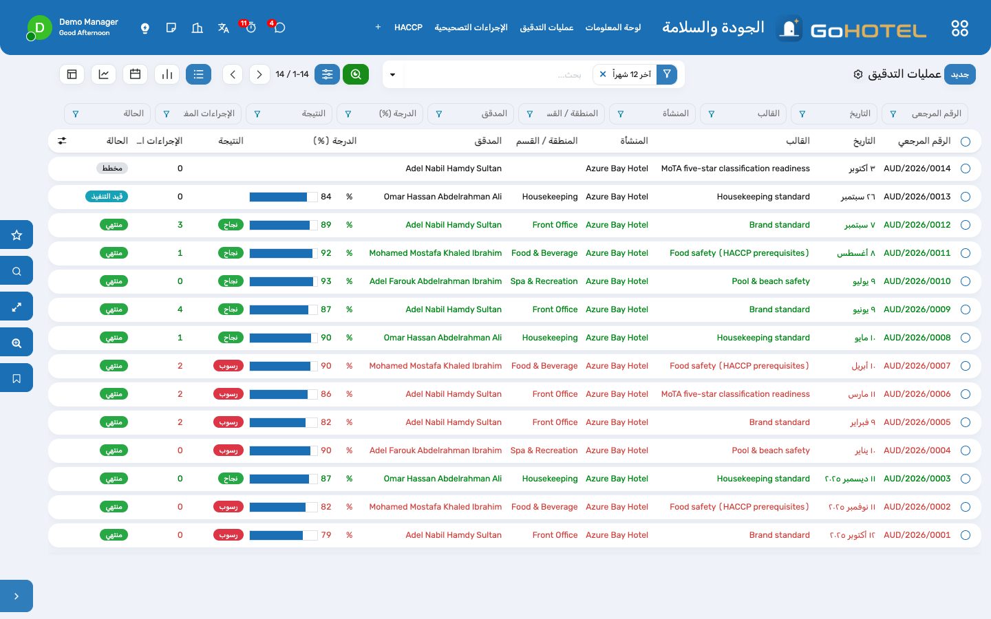Click the blue filter sliders icon
The image size is (991, 619).
click(x=328, y=74)
